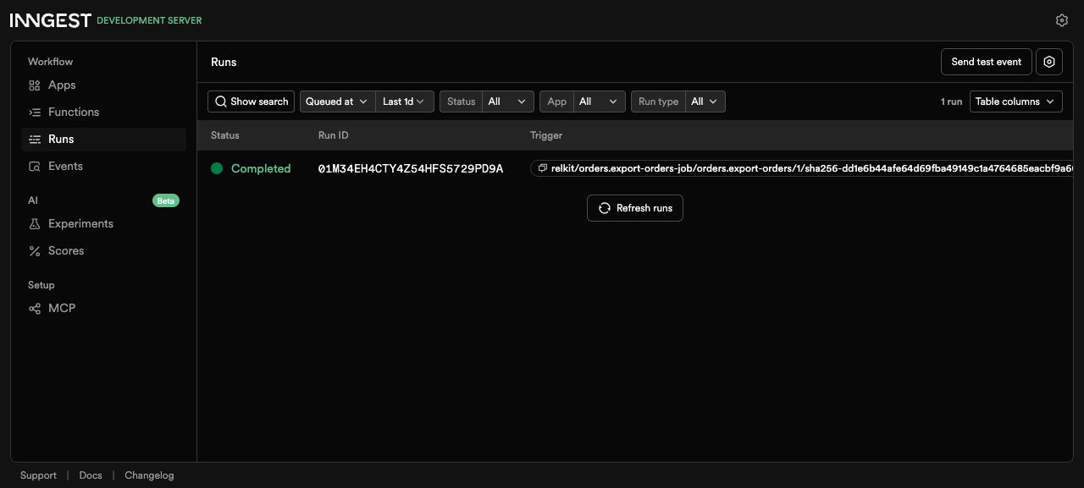Viewport: 1084px width, 488px height.
Task: Click Show search button
Action: pos(251,101)
